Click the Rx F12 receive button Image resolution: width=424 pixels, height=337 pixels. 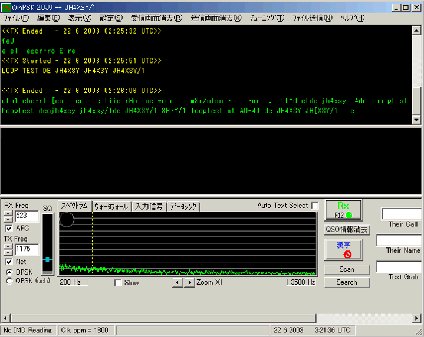pos(344,209)
